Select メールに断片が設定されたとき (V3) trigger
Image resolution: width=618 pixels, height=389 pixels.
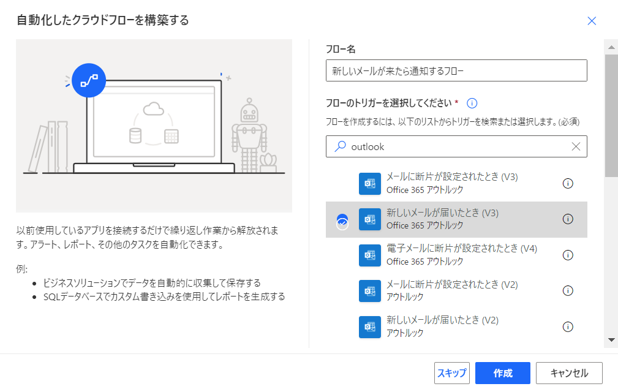coord(456,184)
